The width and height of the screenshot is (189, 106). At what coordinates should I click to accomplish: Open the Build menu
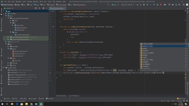tap(41, 1)
